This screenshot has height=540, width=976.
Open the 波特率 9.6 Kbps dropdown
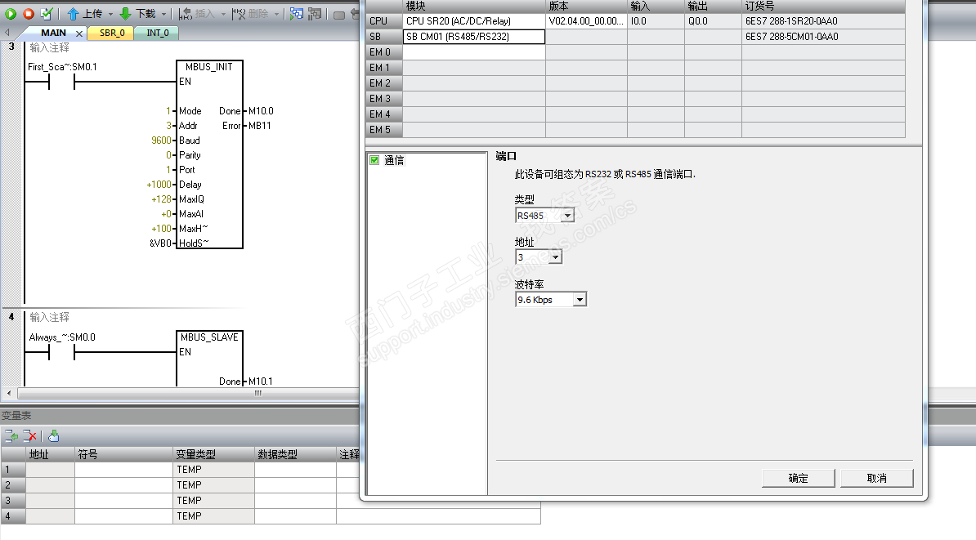pyautogui.click(x=580, y=300)
